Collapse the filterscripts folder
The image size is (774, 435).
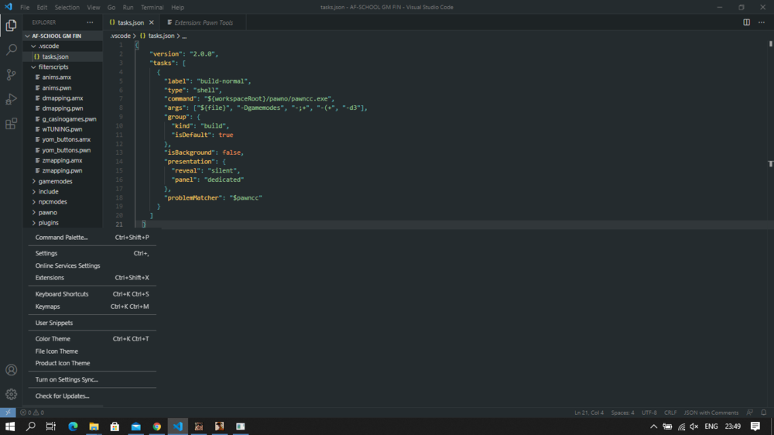tap(63, 67)
